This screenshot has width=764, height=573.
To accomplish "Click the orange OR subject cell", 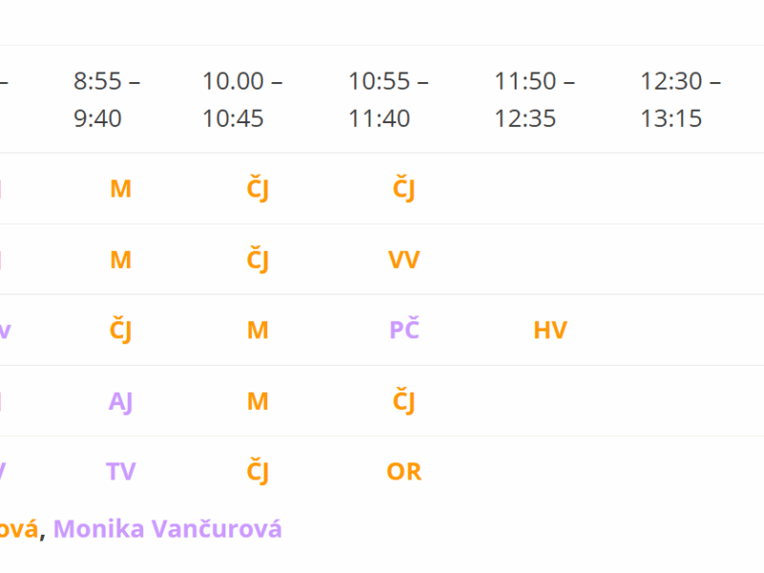I will pos(404,472).
